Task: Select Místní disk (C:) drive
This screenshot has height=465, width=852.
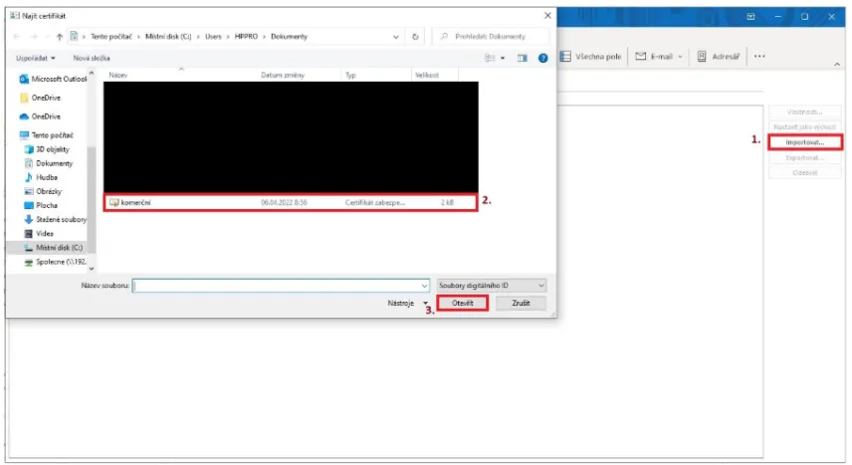Action: click(x=52, y=248)
